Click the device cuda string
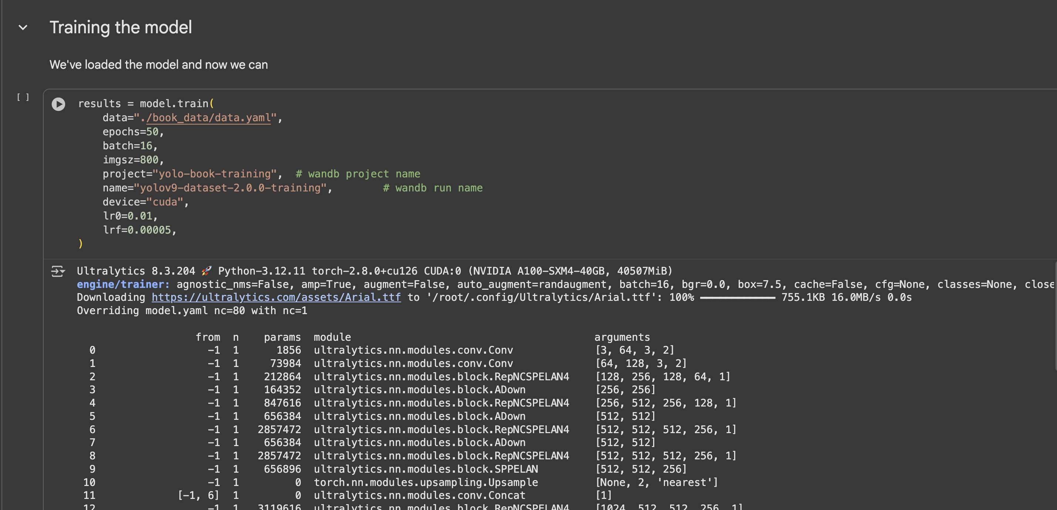This screenshot has width=1057, height=510. click(x=165, y=202)
